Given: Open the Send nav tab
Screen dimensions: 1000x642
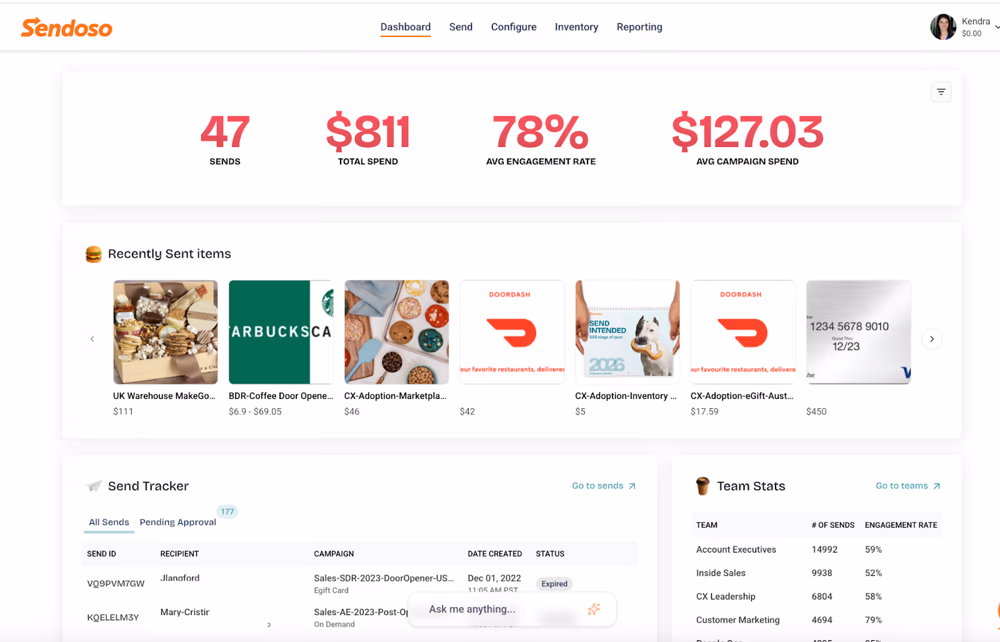Looking at the screenshot, I should 461,27.
